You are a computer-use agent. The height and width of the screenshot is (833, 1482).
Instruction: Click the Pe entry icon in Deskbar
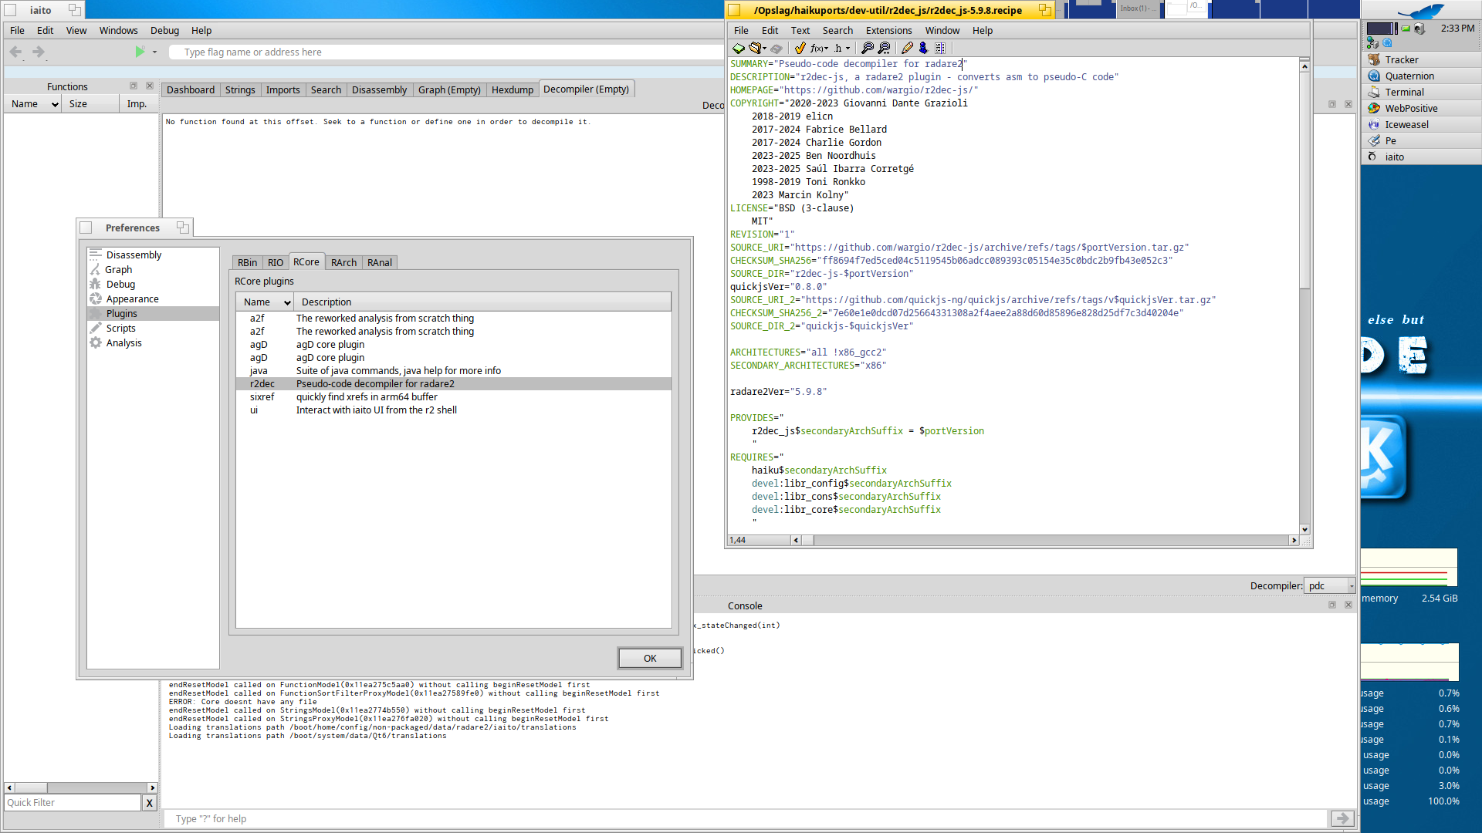click(x=1374, y=140)
